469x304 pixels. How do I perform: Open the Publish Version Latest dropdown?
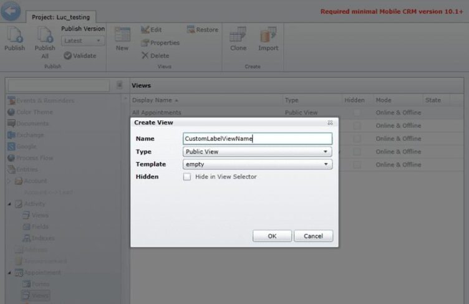click(83, 41)
